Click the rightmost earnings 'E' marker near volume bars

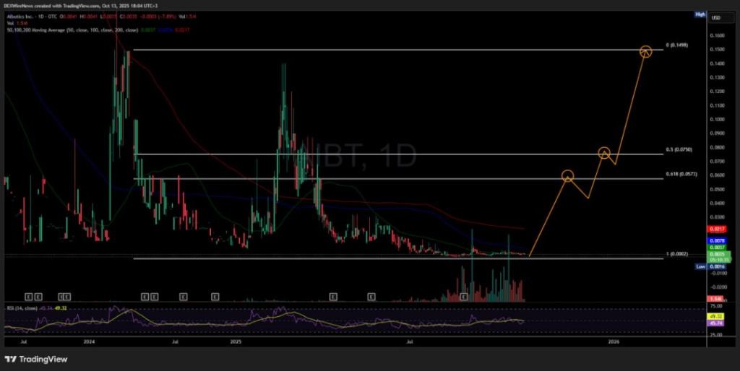point(464,296)
